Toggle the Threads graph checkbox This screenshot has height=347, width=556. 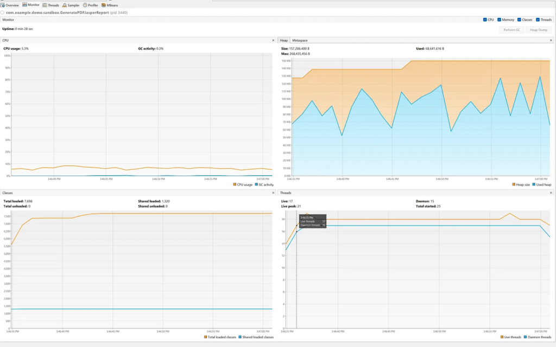pos(537,20)
